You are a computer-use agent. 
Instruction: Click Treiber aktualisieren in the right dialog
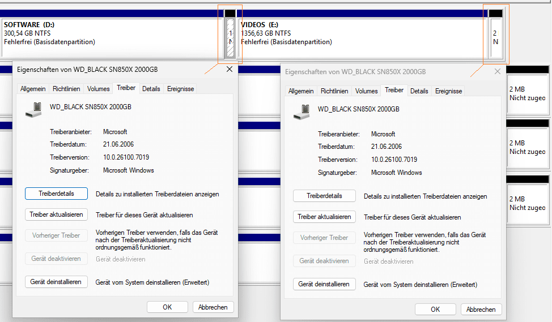[x=324, y=217]
